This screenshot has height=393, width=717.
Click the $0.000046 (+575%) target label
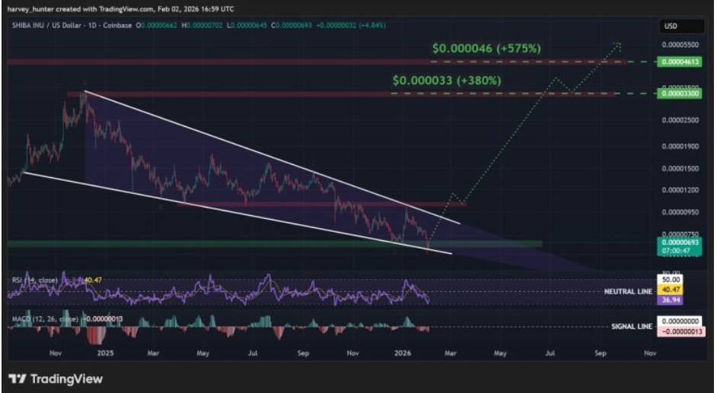[x=486, y=48]
